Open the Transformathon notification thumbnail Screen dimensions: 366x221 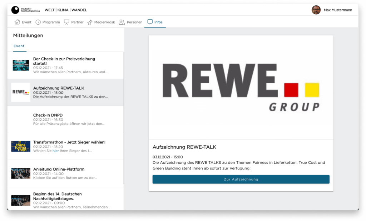(x=20, y=146)
